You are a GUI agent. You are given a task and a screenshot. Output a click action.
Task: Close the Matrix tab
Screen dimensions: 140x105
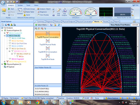(x=101, y=22)
